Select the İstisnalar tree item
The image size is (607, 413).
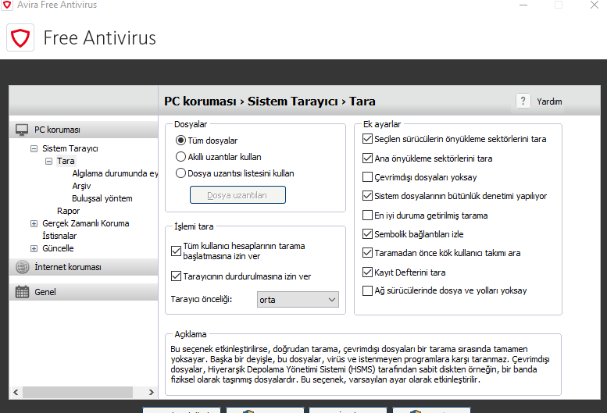point(59,236)
